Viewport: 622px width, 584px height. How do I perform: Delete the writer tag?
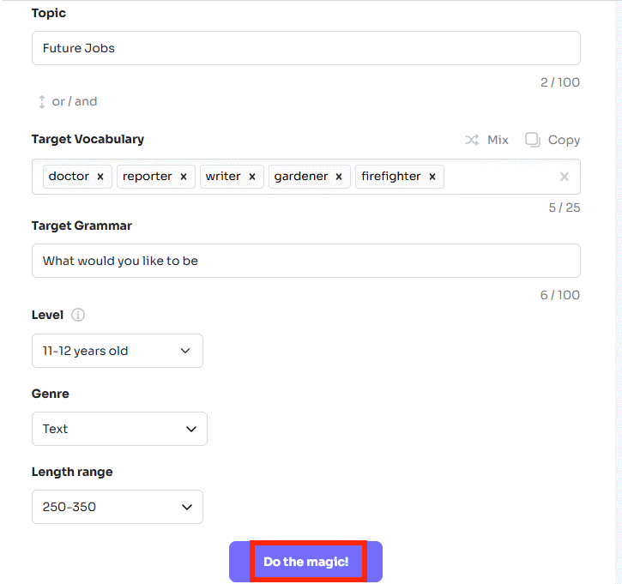(252, 177)
